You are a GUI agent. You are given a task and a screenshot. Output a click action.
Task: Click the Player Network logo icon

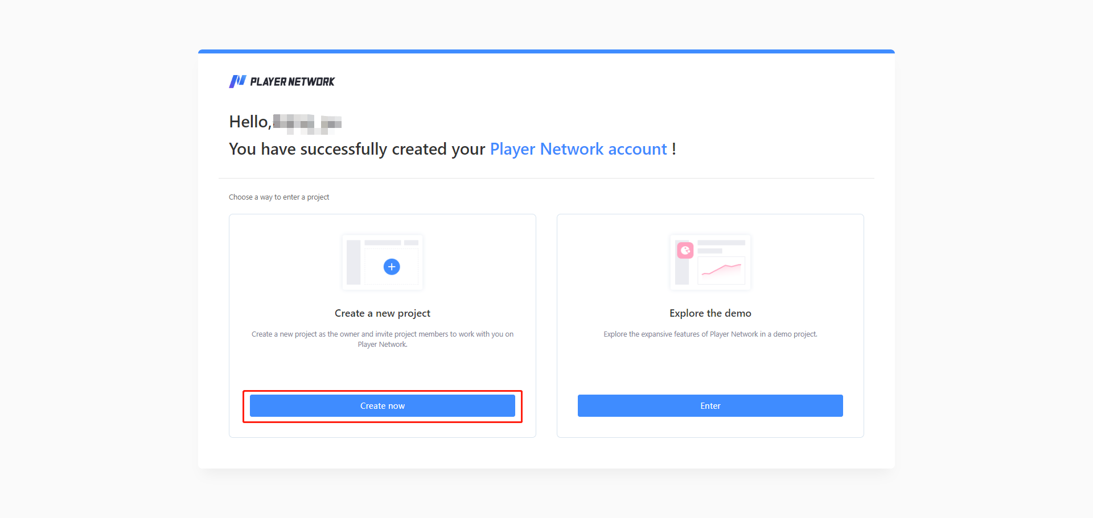click(x=237, y=81)
